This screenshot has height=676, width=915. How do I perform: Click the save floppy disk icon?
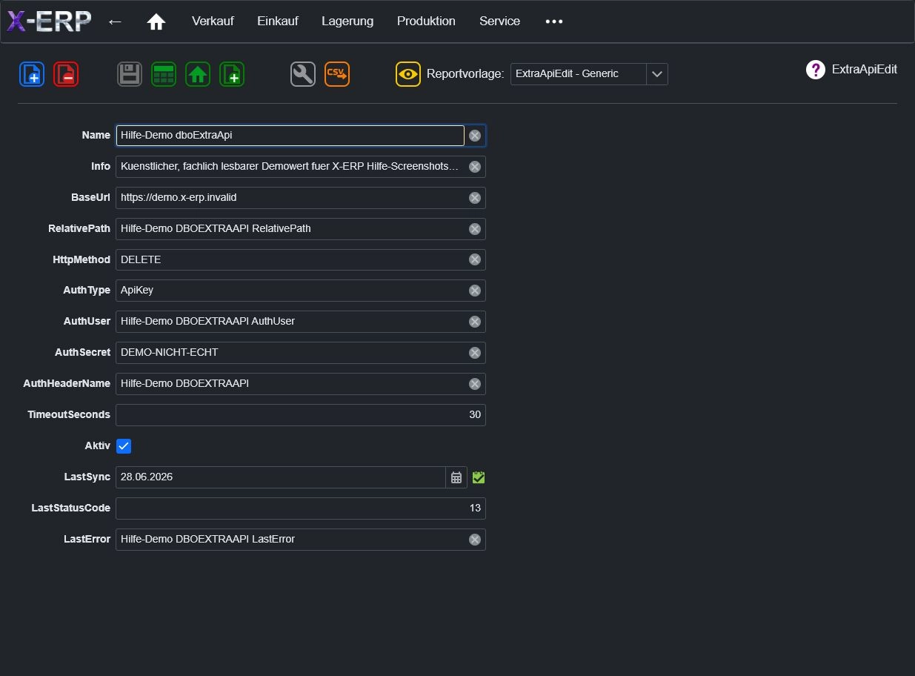(x=130, y=74)
